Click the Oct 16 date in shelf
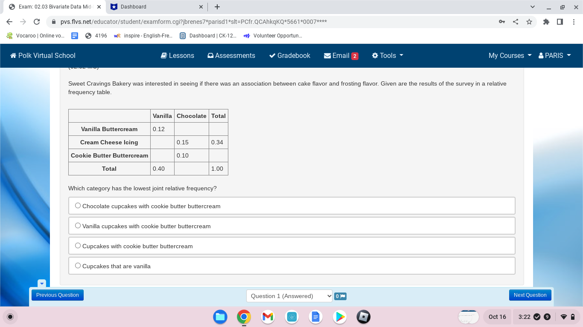This screenshot has height=327, width=583. (x=497, y=317)
